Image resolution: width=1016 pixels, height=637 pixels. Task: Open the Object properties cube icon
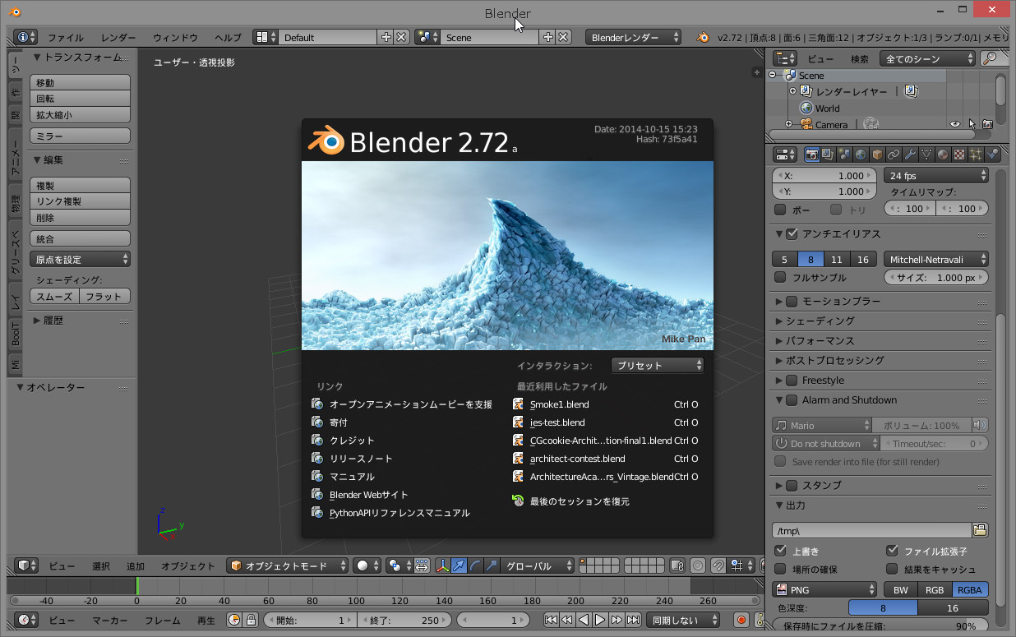(877, 155)
